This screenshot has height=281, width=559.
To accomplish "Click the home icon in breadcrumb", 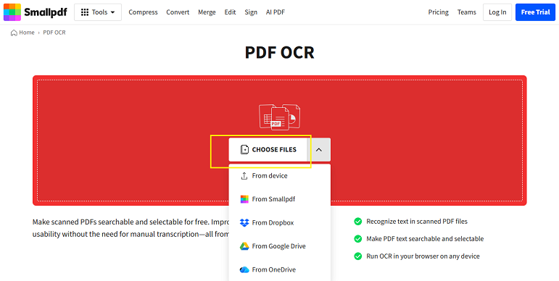I will [14, 33].
